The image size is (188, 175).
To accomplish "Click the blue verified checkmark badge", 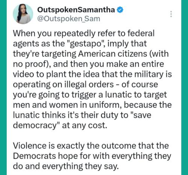I will (x=120, y=10).
